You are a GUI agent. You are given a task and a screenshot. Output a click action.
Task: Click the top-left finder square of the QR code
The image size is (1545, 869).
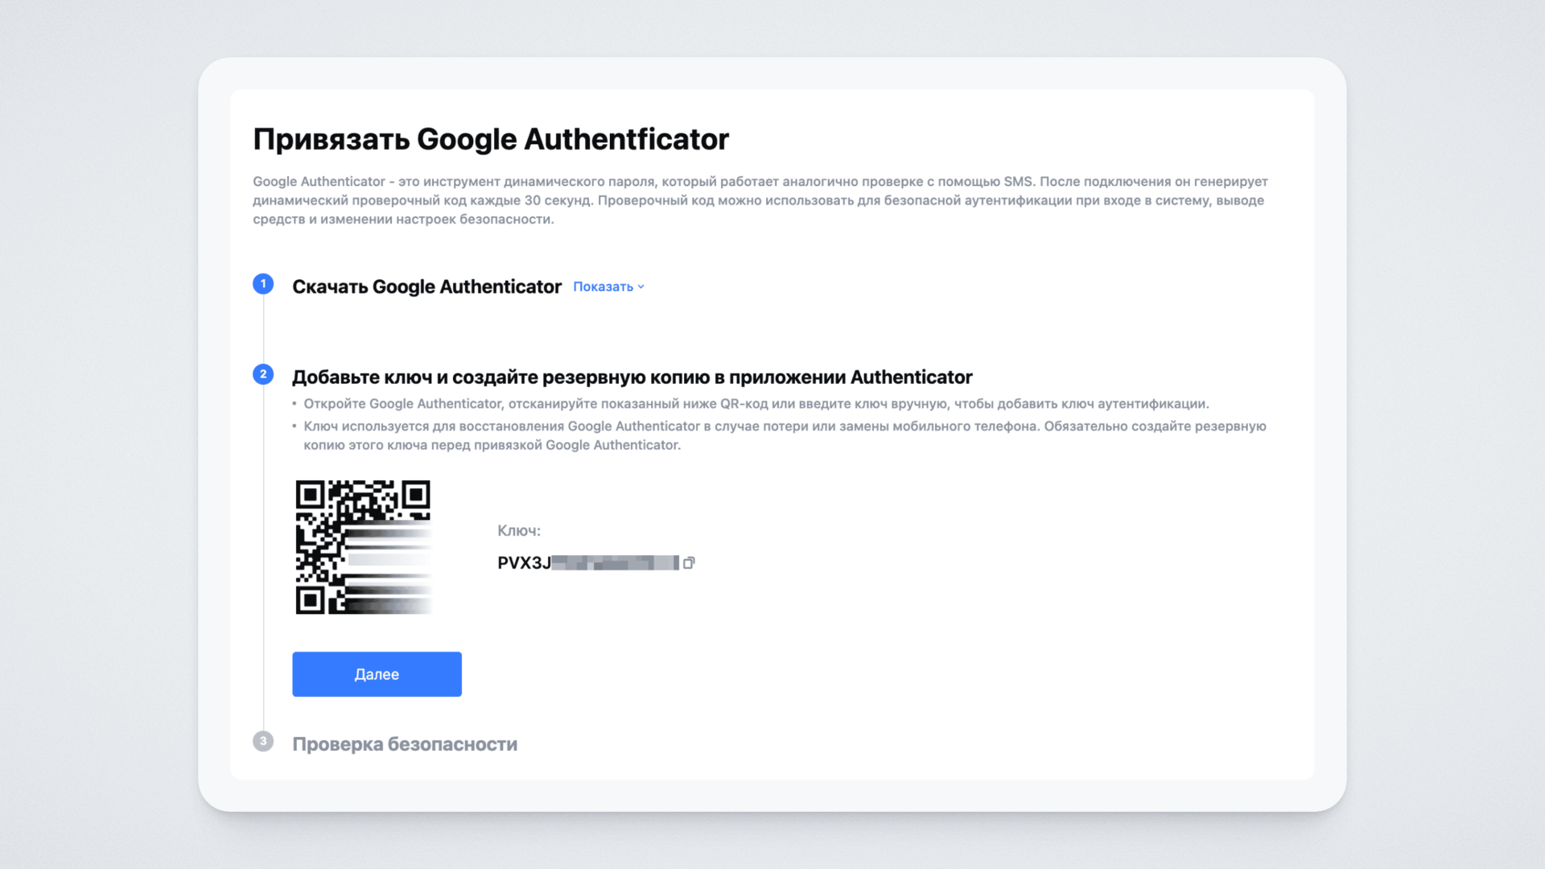coord(310,495)
